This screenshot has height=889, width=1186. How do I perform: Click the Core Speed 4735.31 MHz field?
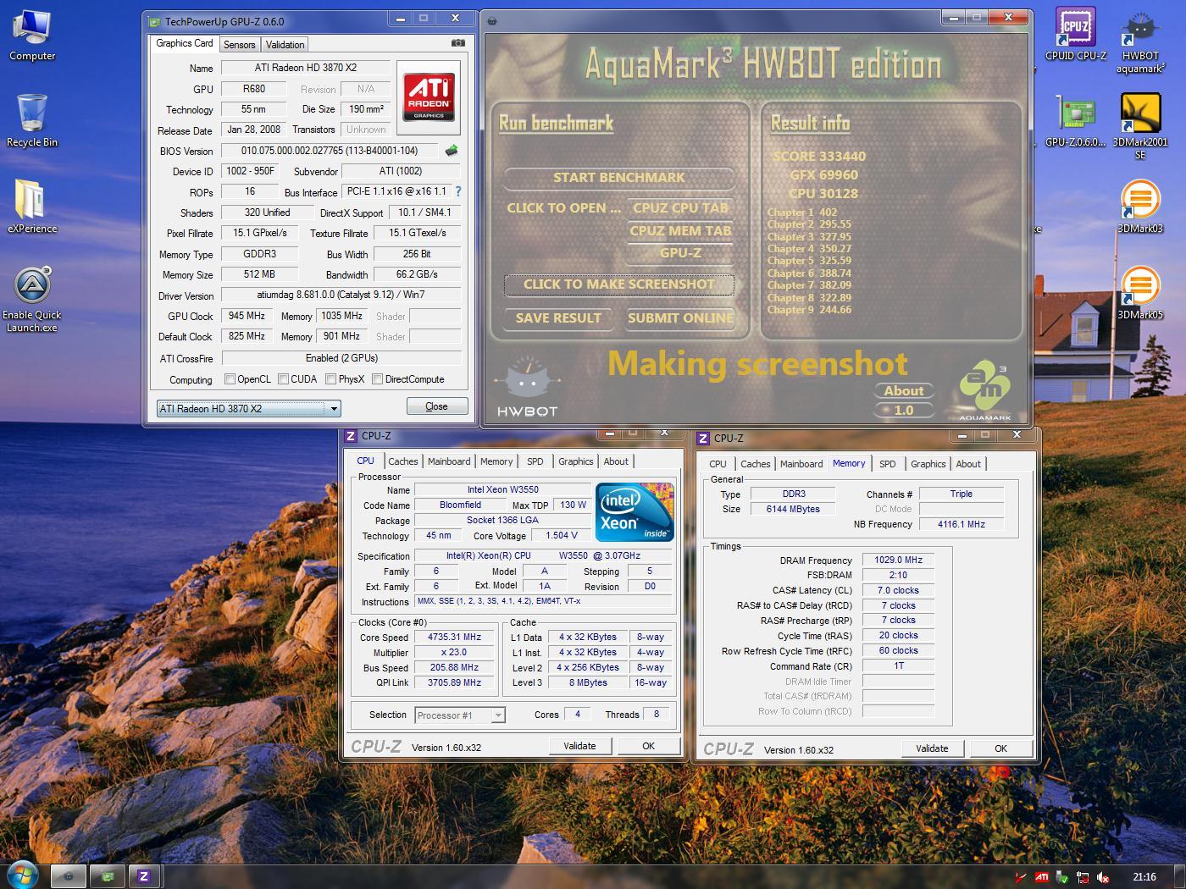pos(454,638)
